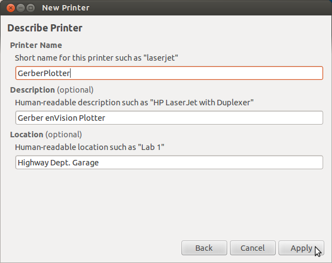Select the Location field with Highway Dept. Garage
The image size is (332, 263).
pos(169,163)
